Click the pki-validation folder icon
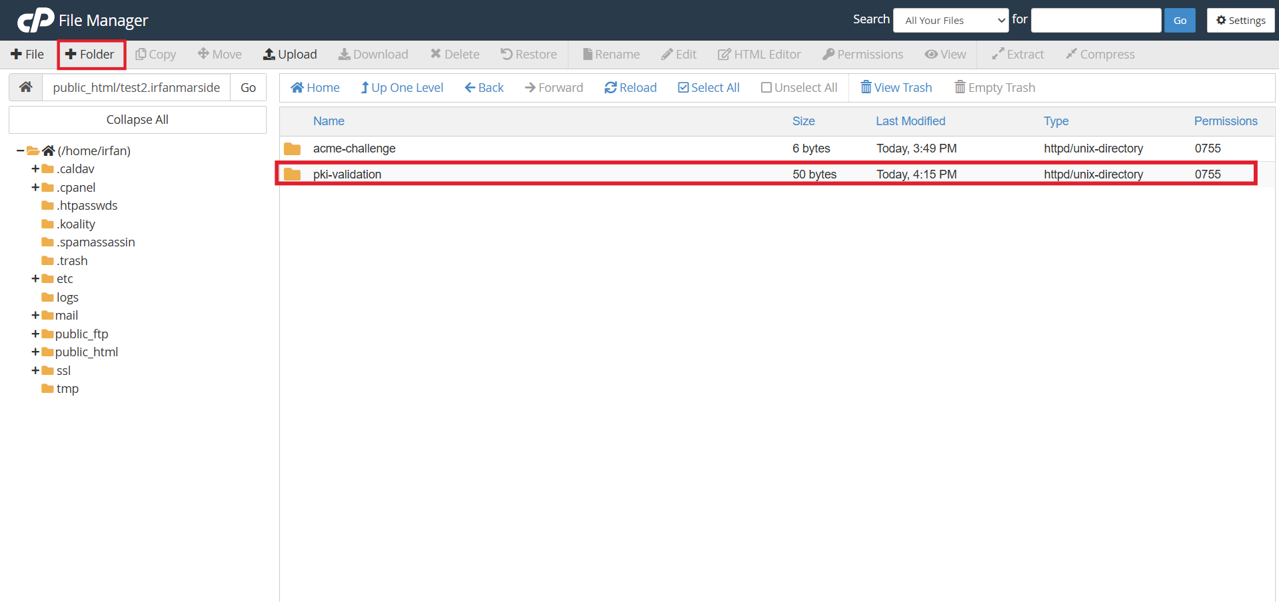The height and width of the screenshot is (602, 1279). [x=292, y=174]
